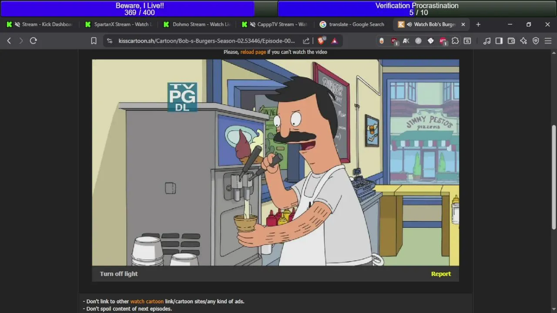Viewport: 557px width, 313px height.
Task: Open the gray circle extension icon
Action: (x=418, y=41)
